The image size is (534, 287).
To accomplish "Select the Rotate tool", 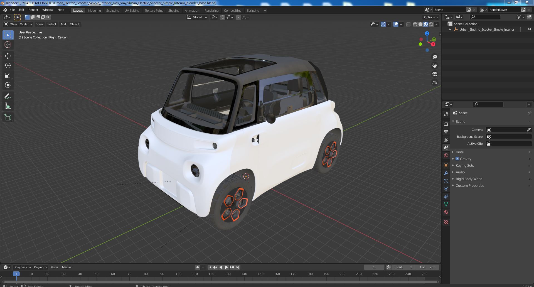I will 8,65.
